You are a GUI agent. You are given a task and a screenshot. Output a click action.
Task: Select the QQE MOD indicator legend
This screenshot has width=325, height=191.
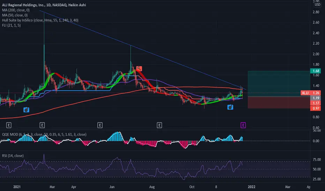(x=44, y=134)
